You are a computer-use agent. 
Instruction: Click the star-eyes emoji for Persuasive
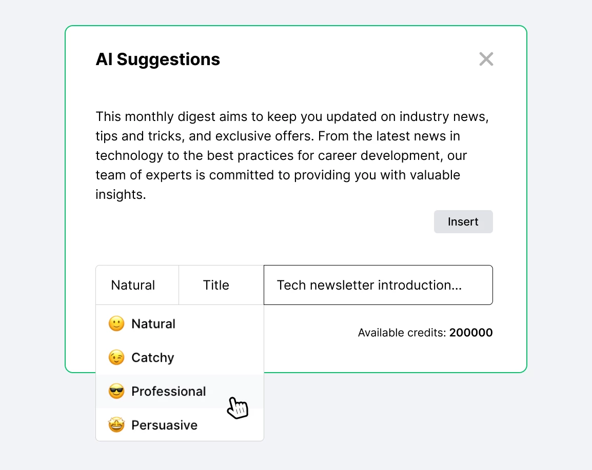click(116, 425)
